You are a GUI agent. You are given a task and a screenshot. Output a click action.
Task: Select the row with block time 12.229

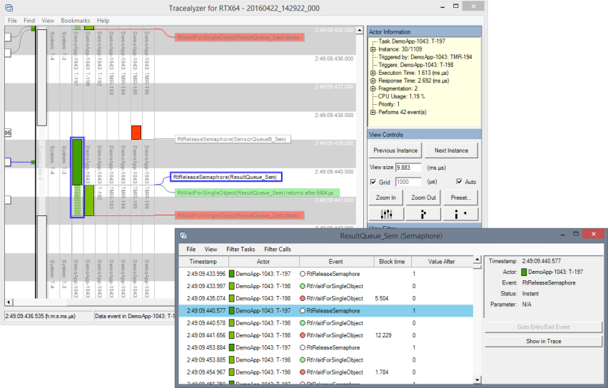point(325,335)
